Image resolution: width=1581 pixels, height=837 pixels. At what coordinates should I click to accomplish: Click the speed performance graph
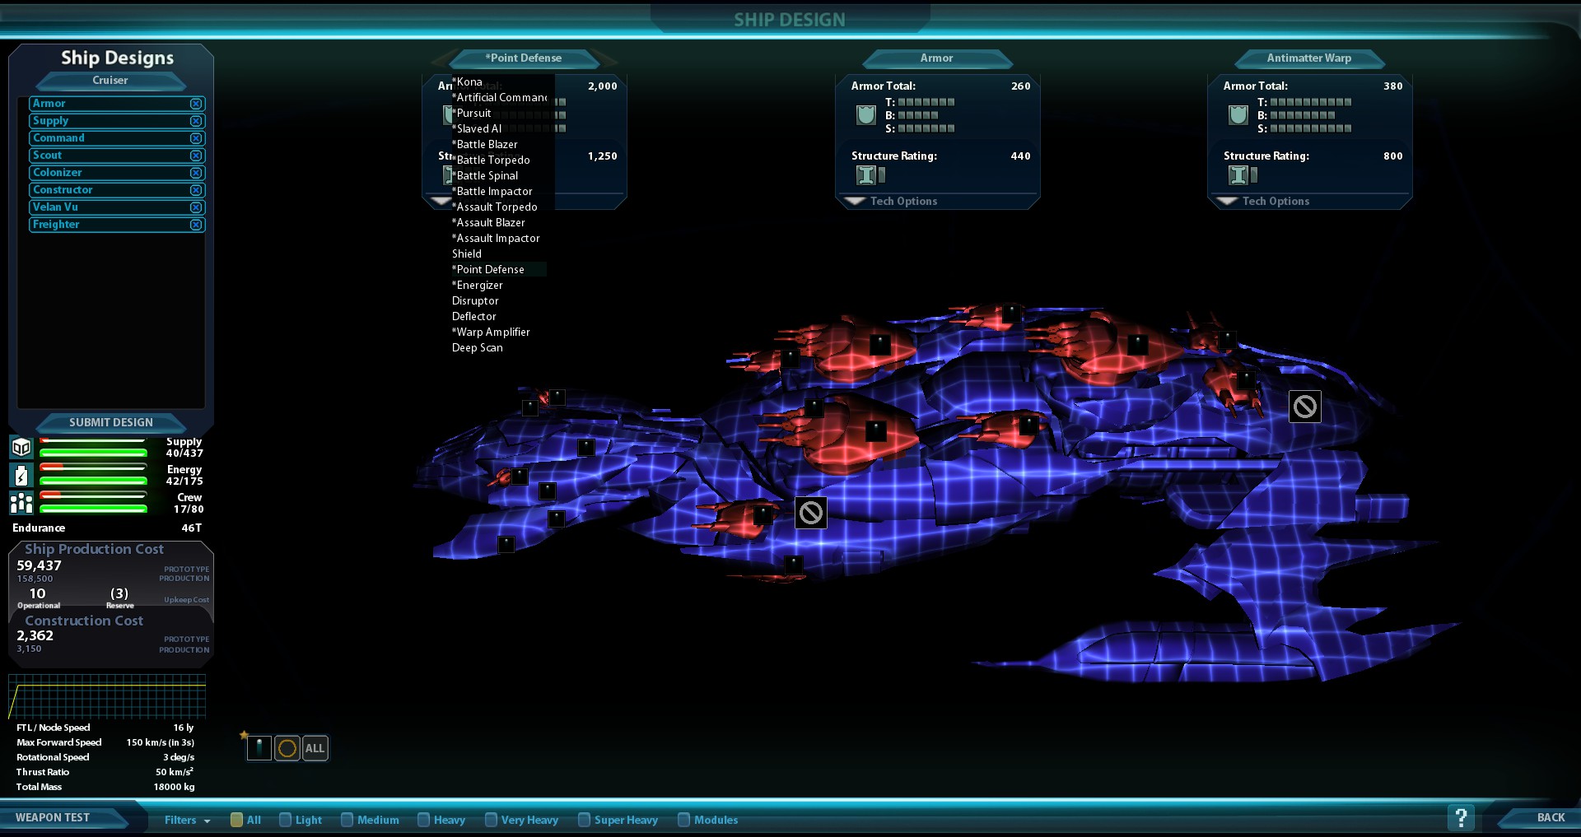107,697
